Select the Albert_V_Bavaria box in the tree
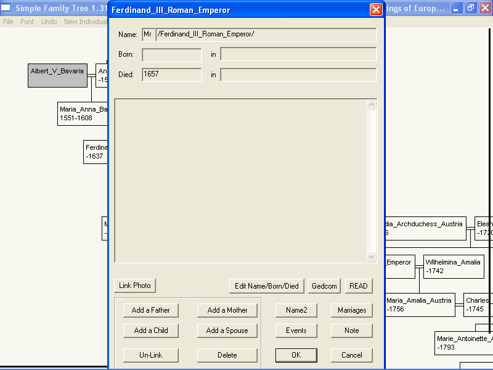Image resolution: width=493 pixels, height=370 pixels. click(x=57, y=75)
